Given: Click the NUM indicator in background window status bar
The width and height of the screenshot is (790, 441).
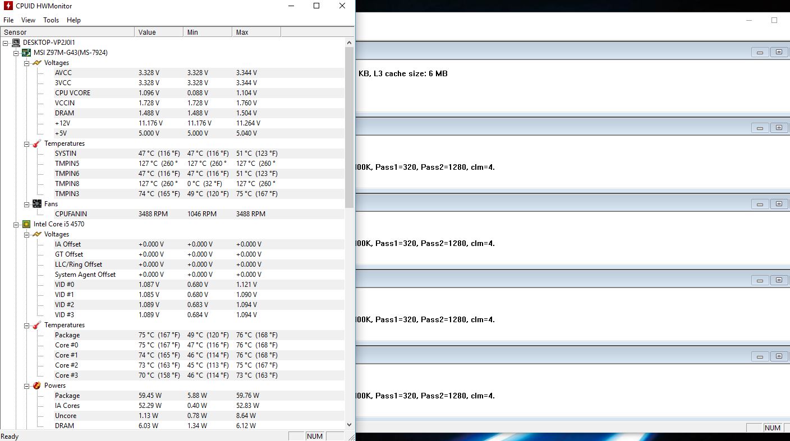Looking at the screenshot, I should [x=773, y=428].
